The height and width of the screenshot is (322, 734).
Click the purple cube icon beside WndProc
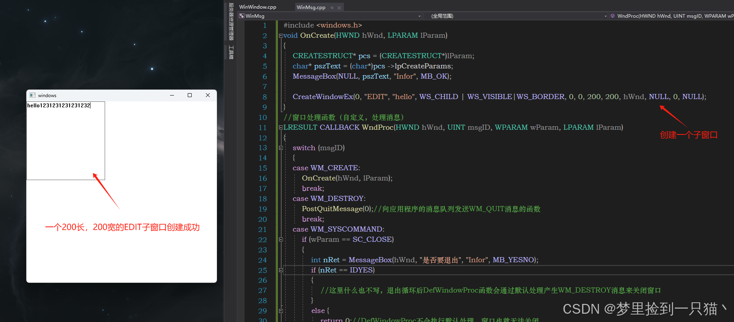(612, 16)
